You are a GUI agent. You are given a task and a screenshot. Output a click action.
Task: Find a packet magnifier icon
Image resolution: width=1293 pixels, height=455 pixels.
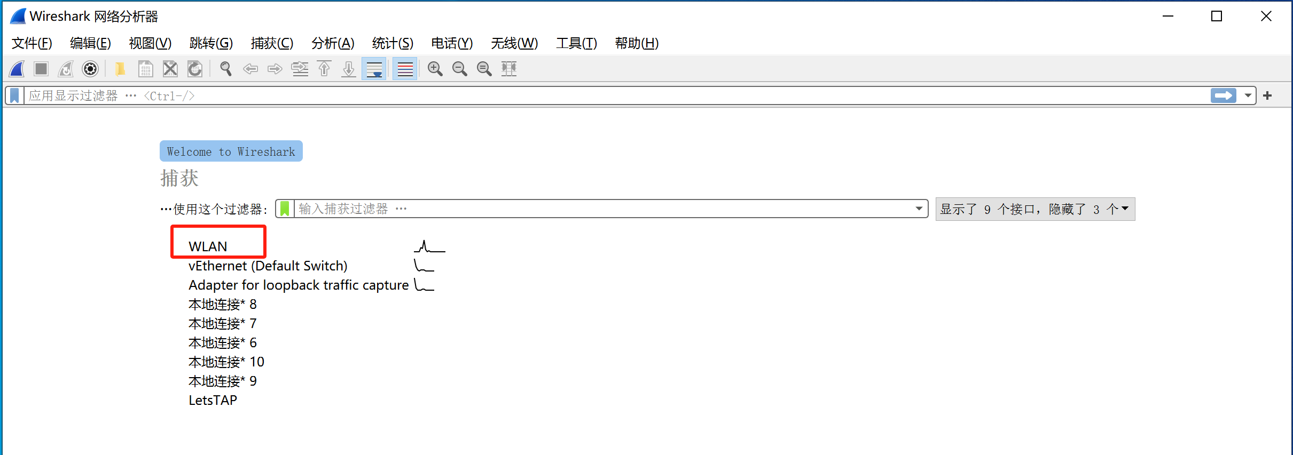[225, 69]
